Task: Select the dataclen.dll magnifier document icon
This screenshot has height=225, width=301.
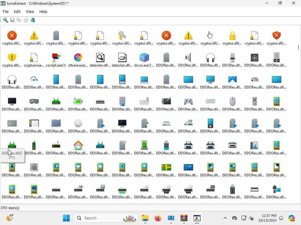Action: [100, 57]
